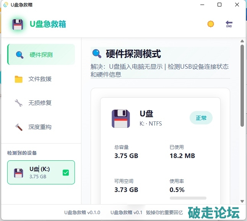Click the 正常 status badge
This screenshot has height=221, width=247.
(201, 118)
